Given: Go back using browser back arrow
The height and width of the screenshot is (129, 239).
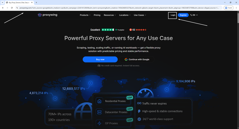Looking at the screenshot, I should tap(3, 8).
